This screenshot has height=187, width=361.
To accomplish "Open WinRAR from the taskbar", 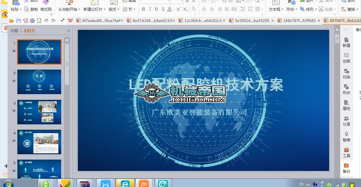I will 84,184.
